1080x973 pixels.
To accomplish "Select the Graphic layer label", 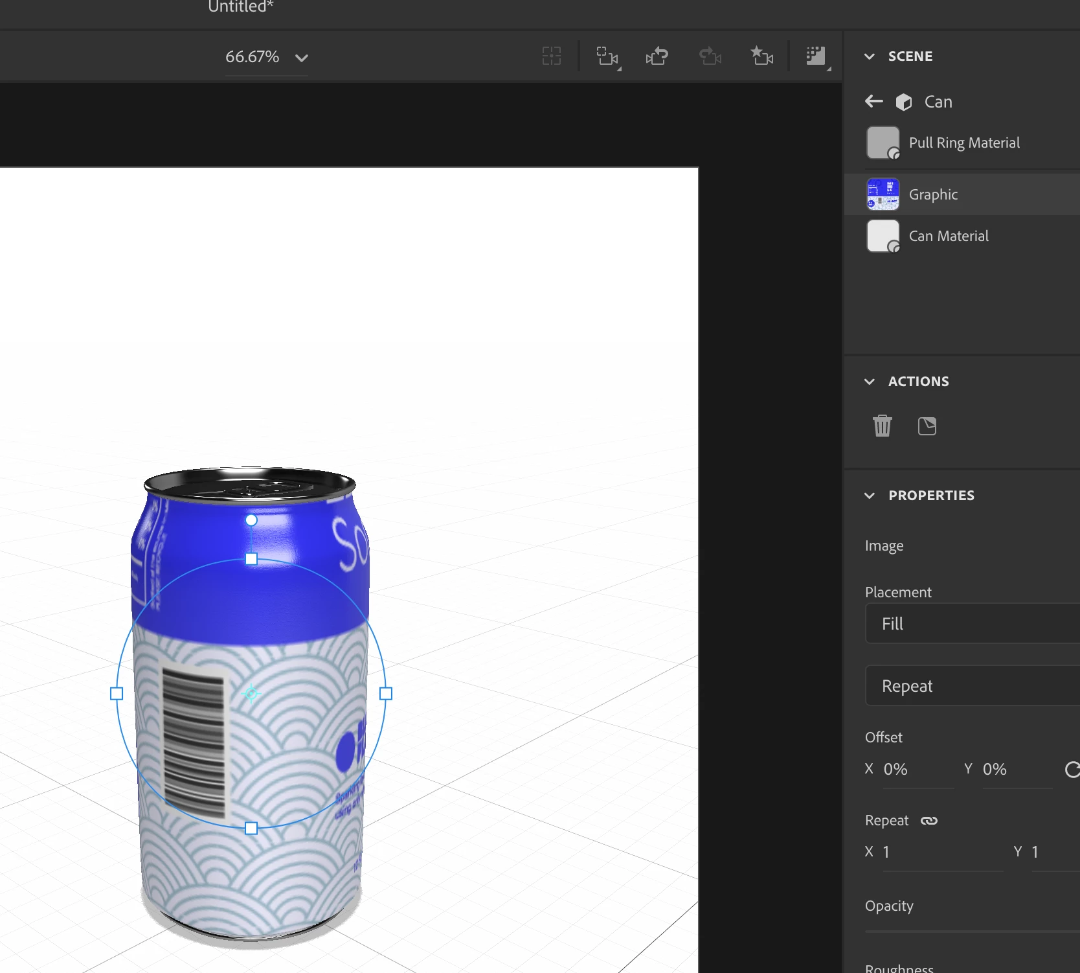I will pos(933,194).
